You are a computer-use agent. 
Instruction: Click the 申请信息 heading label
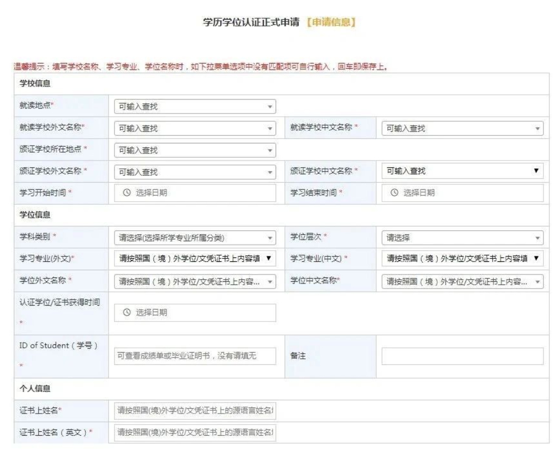[330, 22]
